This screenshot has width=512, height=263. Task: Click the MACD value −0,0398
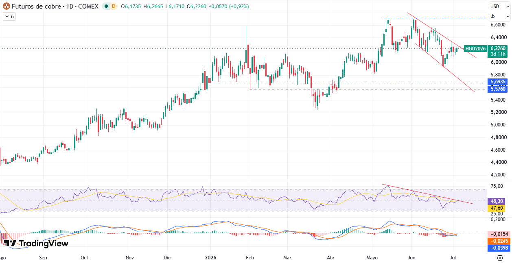pos(498,248)
